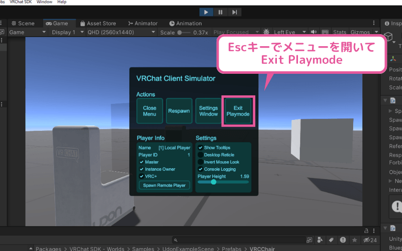Click the Spawn Remote Player button
This screenshot has height=251, width=402.
coord(164,185)
